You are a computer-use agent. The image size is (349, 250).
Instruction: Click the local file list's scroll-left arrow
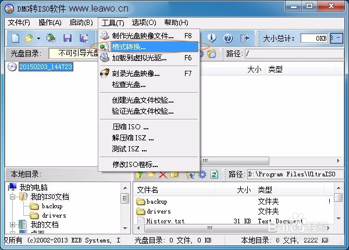pyautogui.click(x=138, y=228)
